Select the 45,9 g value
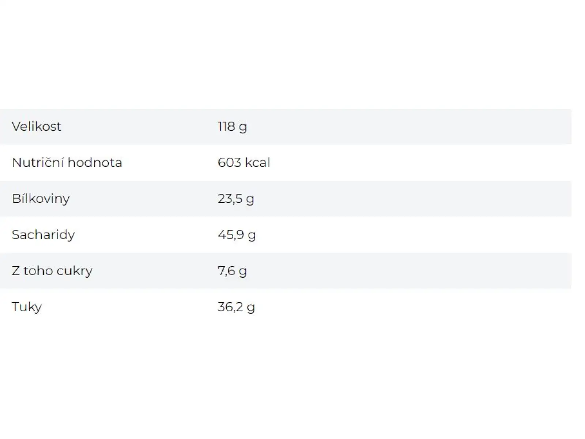 point(237,235)
